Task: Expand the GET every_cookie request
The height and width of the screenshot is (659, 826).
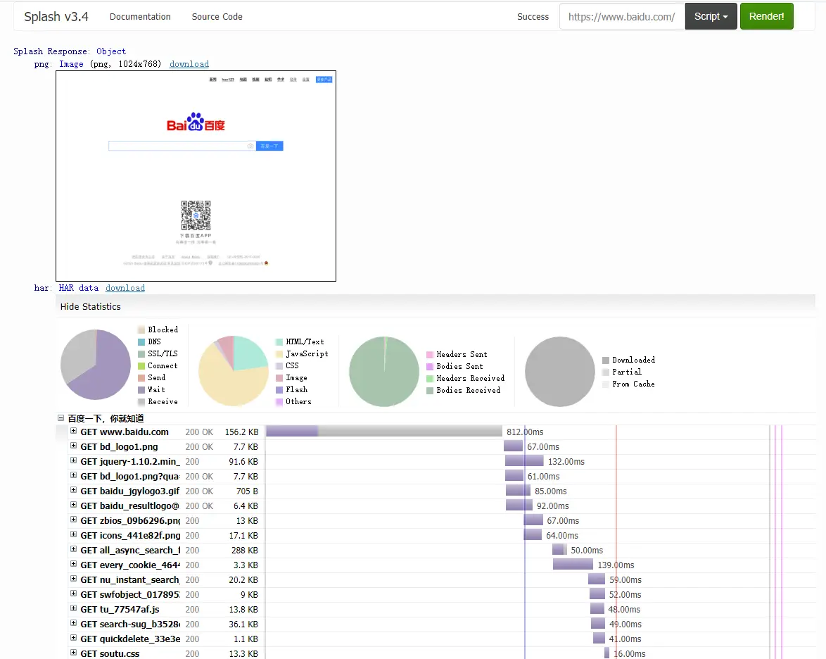Action: tap(74, 564)
